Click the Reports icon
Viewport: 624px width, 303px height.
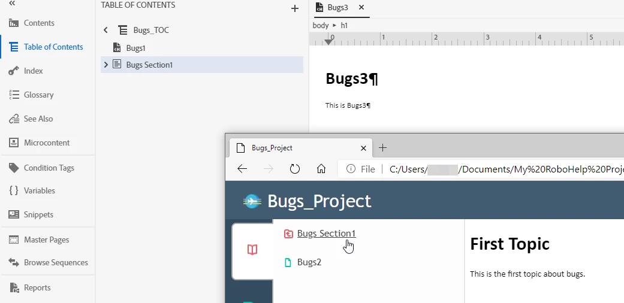click(14, 287)
